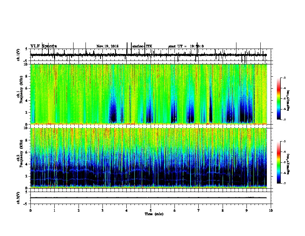Click the "10" kHz tick of ch.2 spectrogram
This screenshot has width=305, height=236.
tap(26, 128)
